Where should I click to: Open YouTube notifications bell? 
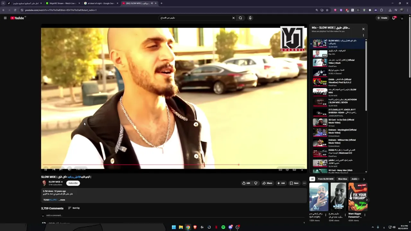pos(394,18)
